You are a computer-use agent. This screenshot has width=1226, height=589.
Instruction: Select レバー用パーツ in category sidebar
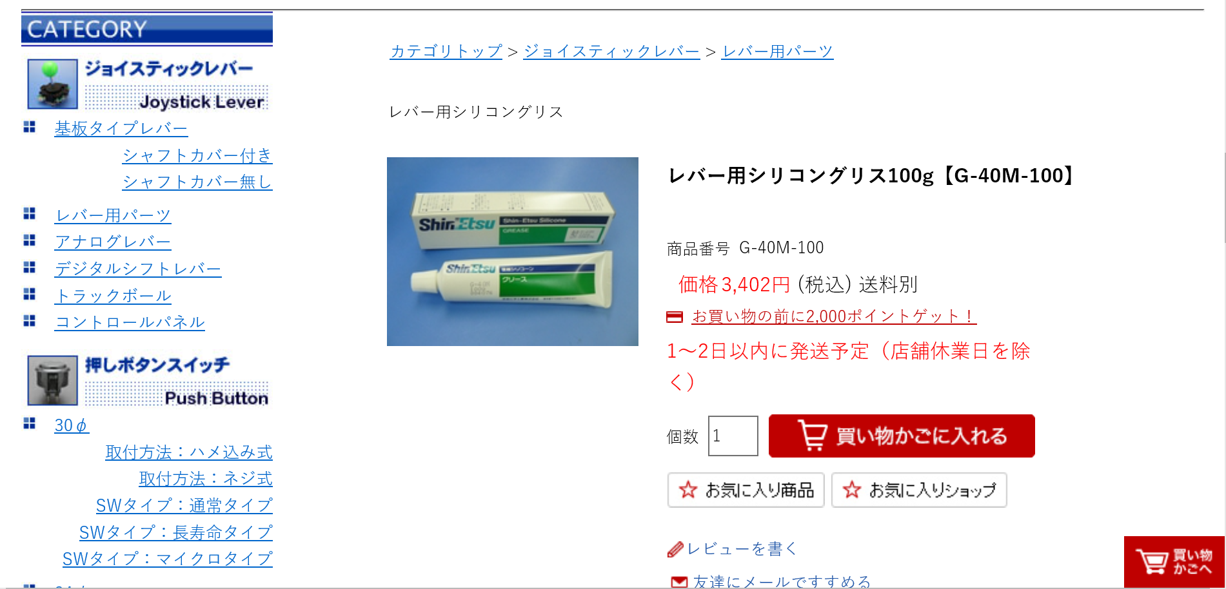click(x=113, y=215)
